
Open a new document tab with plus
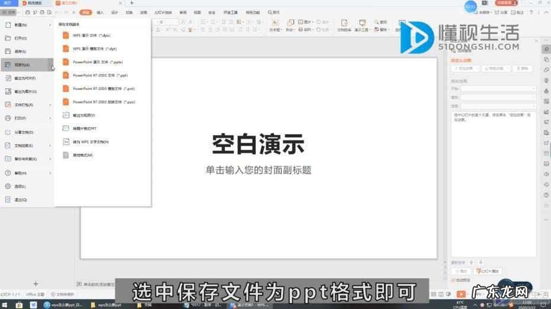pyautogui.click(x=132, y=3)
